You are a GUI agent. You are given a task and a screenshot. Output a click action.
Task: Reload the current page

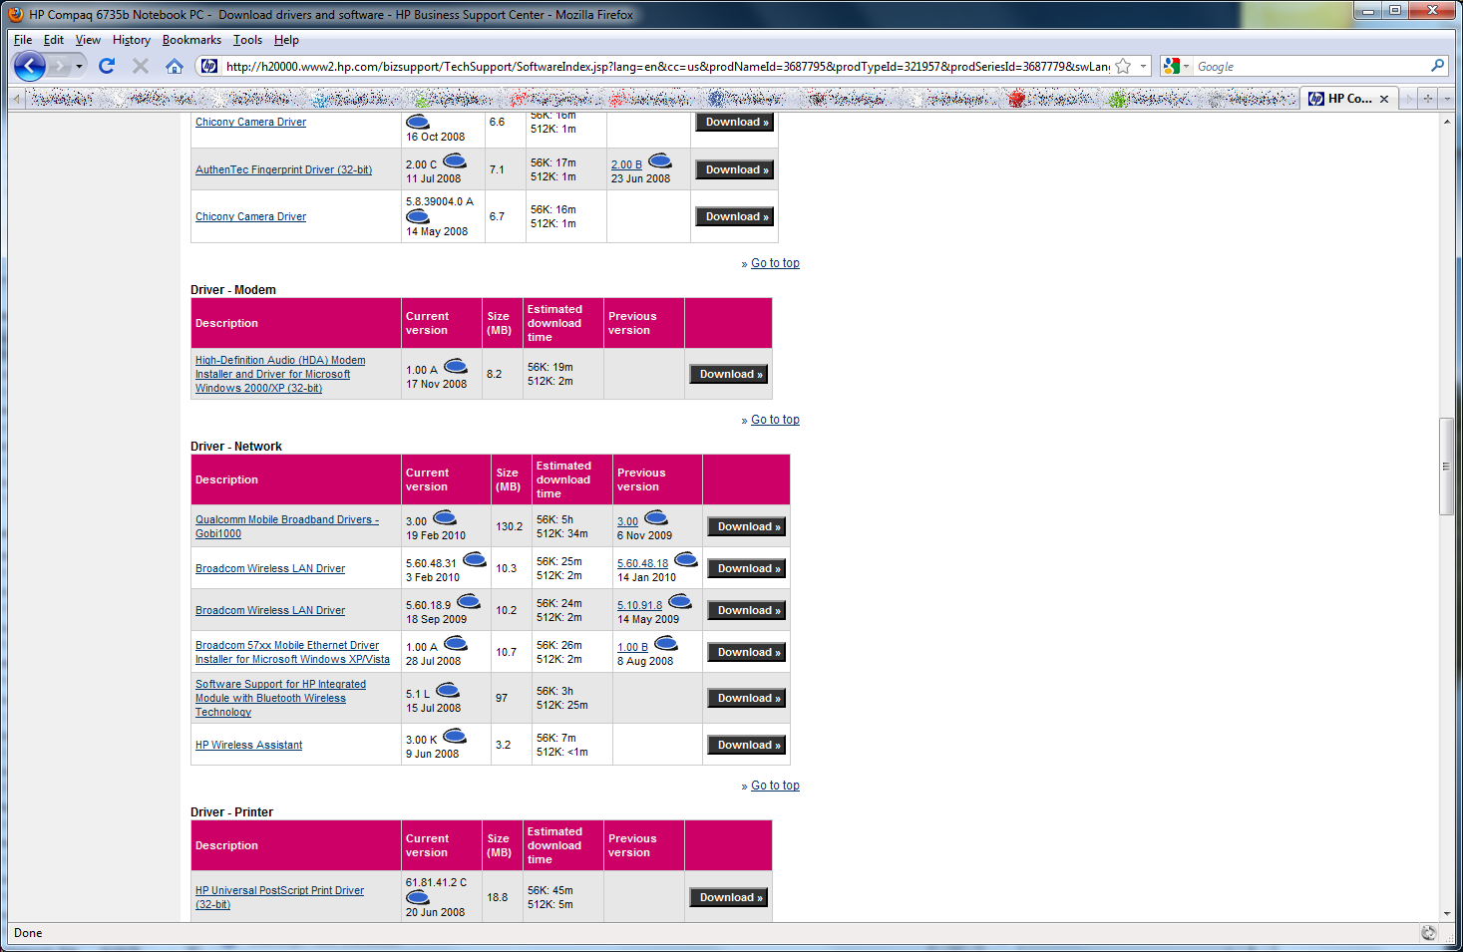[x=107, y=66]
